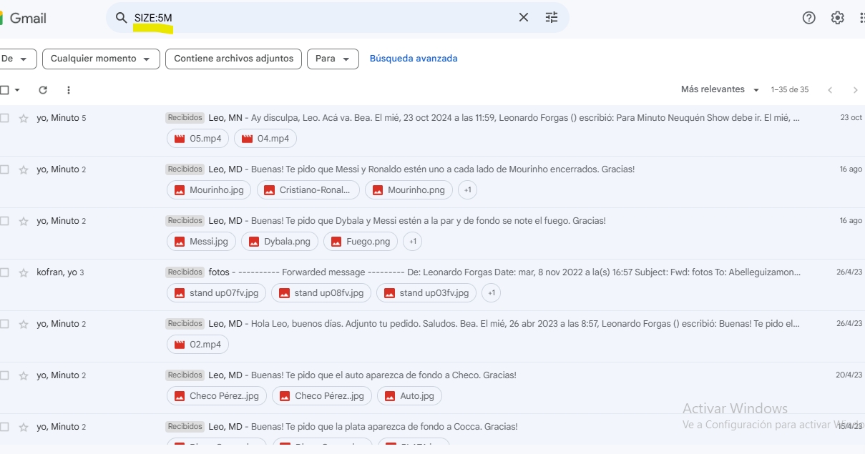Select the 23 oct email checkbox
The height and width of the screenshot is (454, 865).
[x=4, y=118]
